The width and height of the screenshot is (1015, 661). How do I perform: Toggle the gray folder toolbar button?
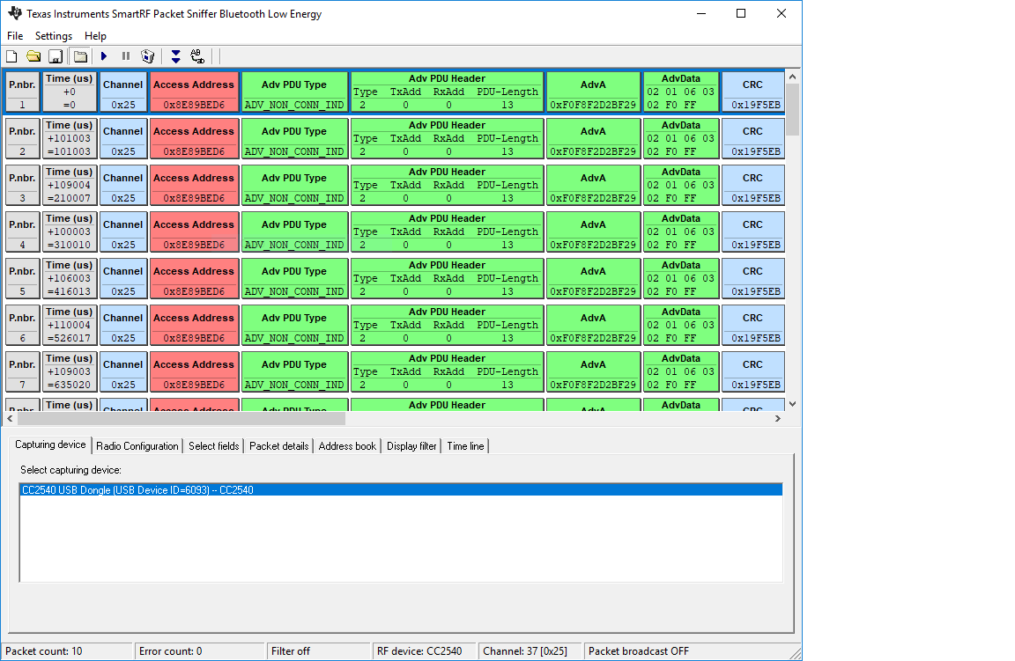click(80, 56)
